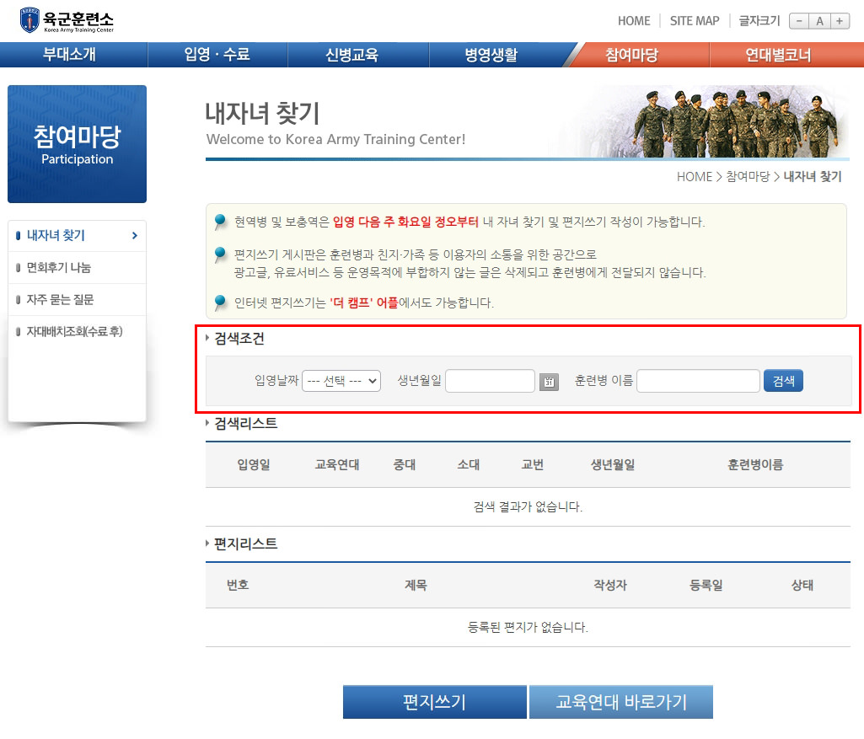This screenshot has width=864, height=739.
Task: Click the 훈련병 이름 input field
Action: [x=698, y=381]
